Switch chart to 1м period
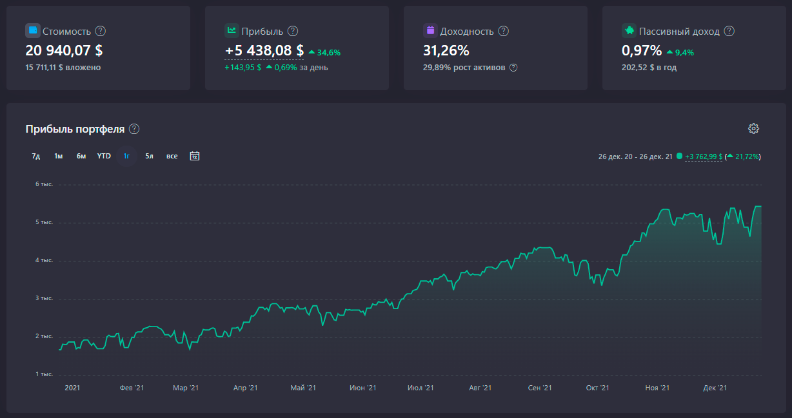 pyautogui.click(x=58, y=156)
